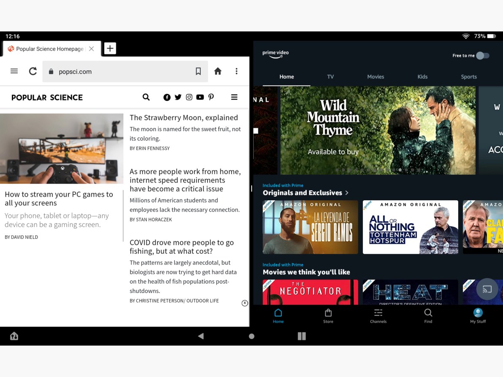This screenshot has height=377, width=503.
Task: Open the YouTube icon on the news site
Action: 200,97
